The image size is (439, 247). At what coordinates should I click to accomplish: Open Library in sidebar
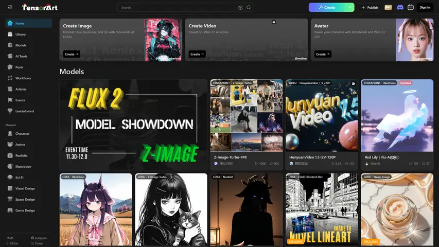(x=28, y=34)
